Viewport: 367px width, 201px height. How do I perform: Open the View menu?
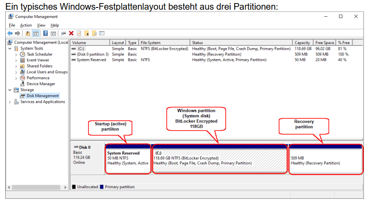click(x=41, y=25)
